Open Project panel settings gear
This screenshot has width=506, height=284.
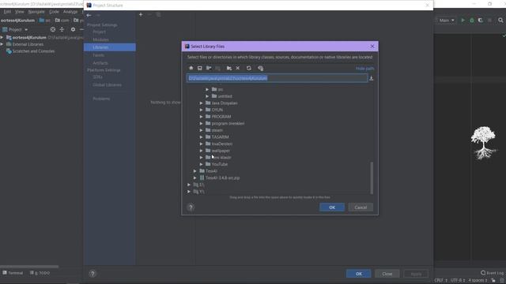click(x=73, y=29)
